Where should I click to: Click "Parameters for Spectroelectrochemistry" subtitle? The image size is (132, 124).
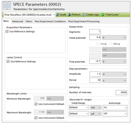coord(39,9)
